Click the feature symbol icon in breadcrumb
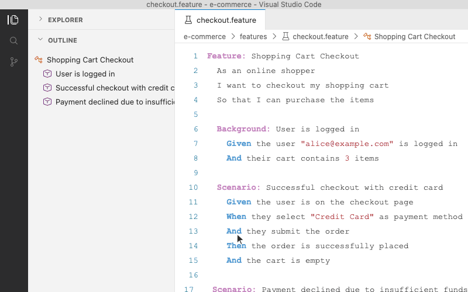The height and width of the screenshot is (292, 468). (367, 36)
